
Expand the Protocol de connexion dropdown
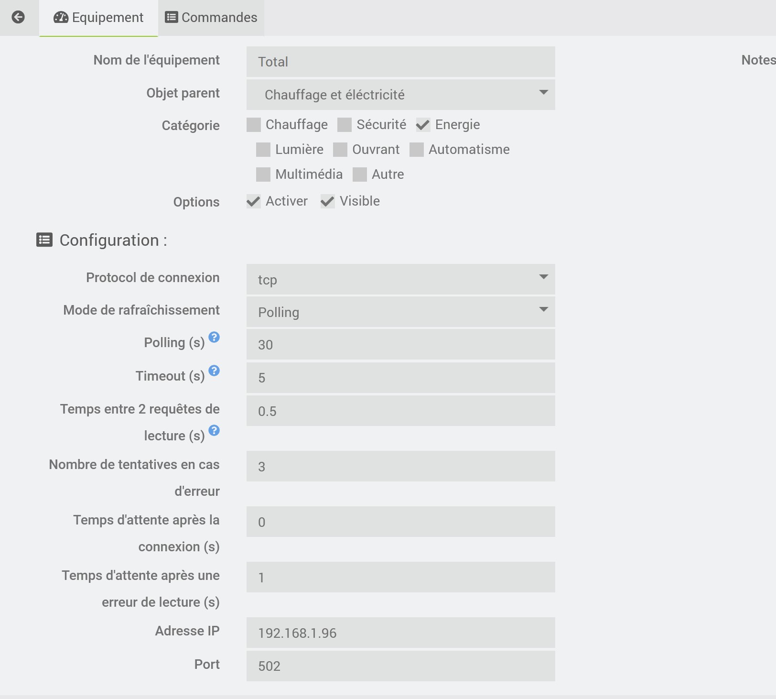pos(400,279)
